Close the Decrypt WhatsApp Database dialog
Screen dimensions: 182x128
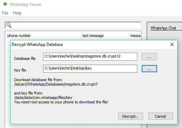coord(172,44)
